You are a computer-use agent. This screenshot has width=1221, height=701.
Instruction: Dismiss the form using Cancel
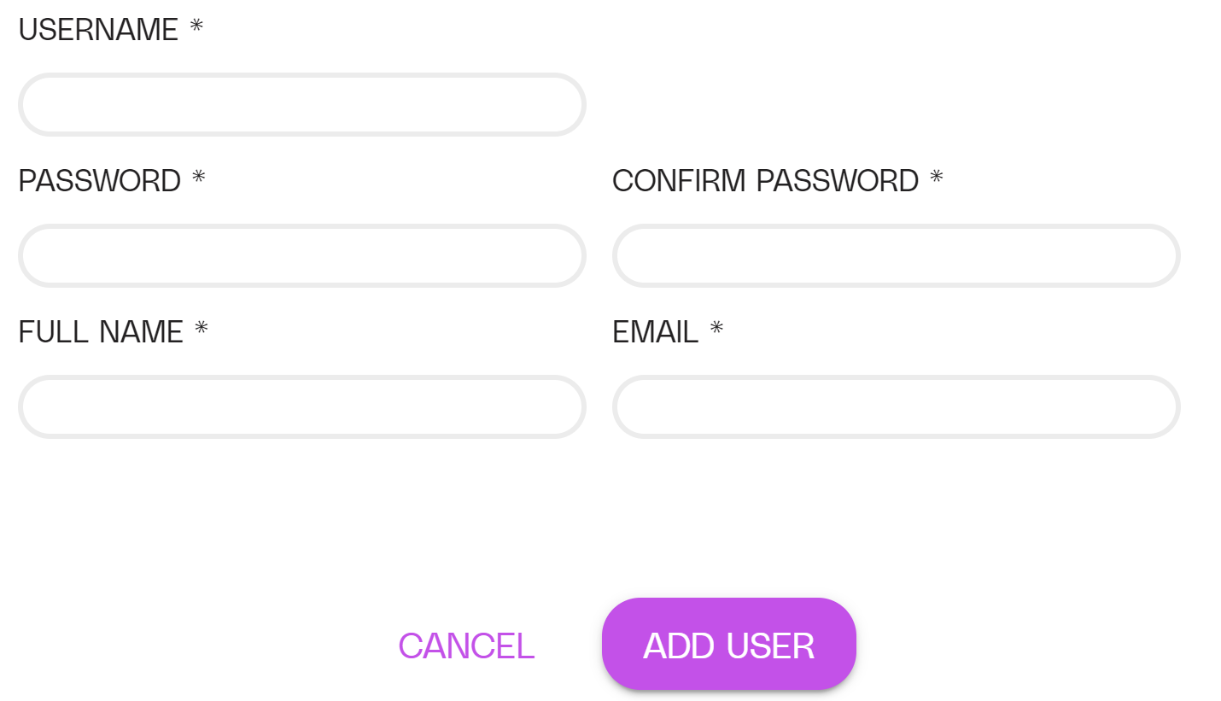[466, 646]
